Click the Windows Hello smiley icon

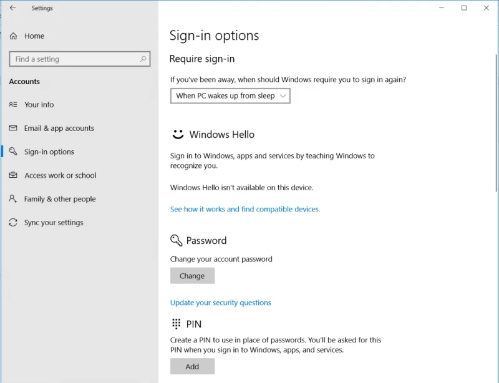pos(177,133)
